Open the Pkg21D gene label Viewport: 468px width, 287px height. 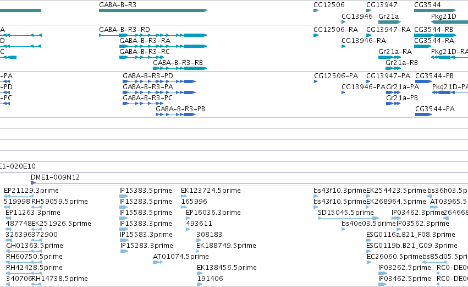pyautogui.click(x=443, y=16)
